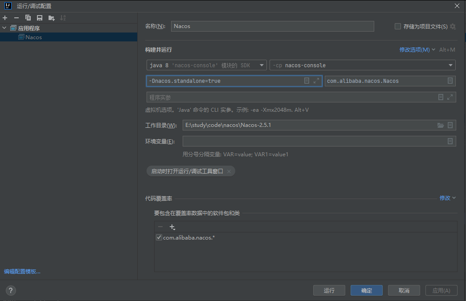Screen dimensions: 466x301
Task: Browse the working directory with the folder icon
Action: pos(441,126)
